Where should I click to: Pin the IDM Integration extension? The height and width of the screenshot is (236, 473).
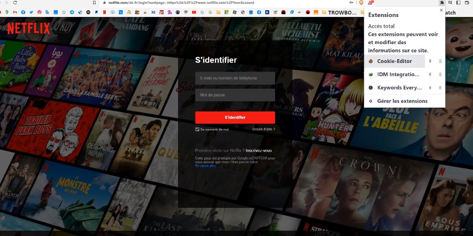(x=430, y=75)
